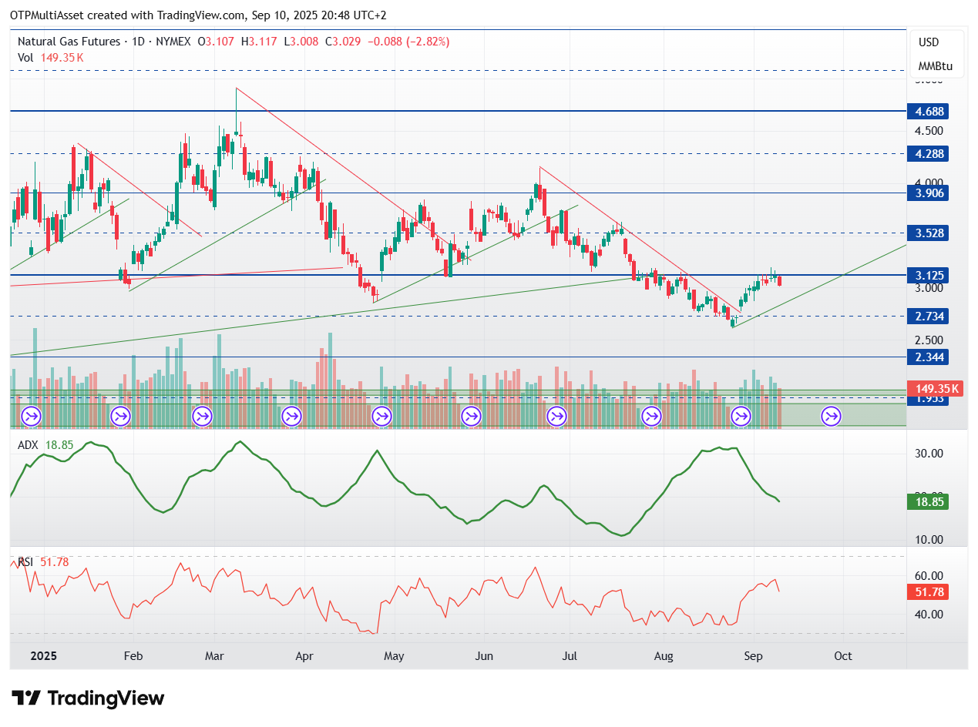
Task: Click the 2.734 price level label
Action: pyautogui.click(x=927, y=317)
